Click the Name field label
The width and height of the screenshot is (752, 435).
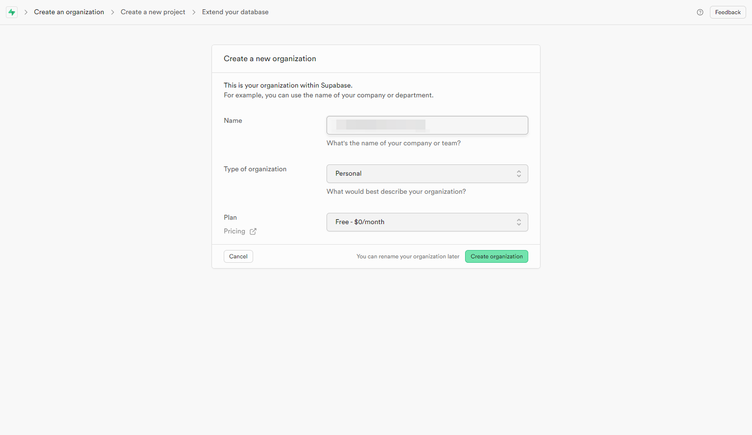pyautogui.click(x=233, y=121)
